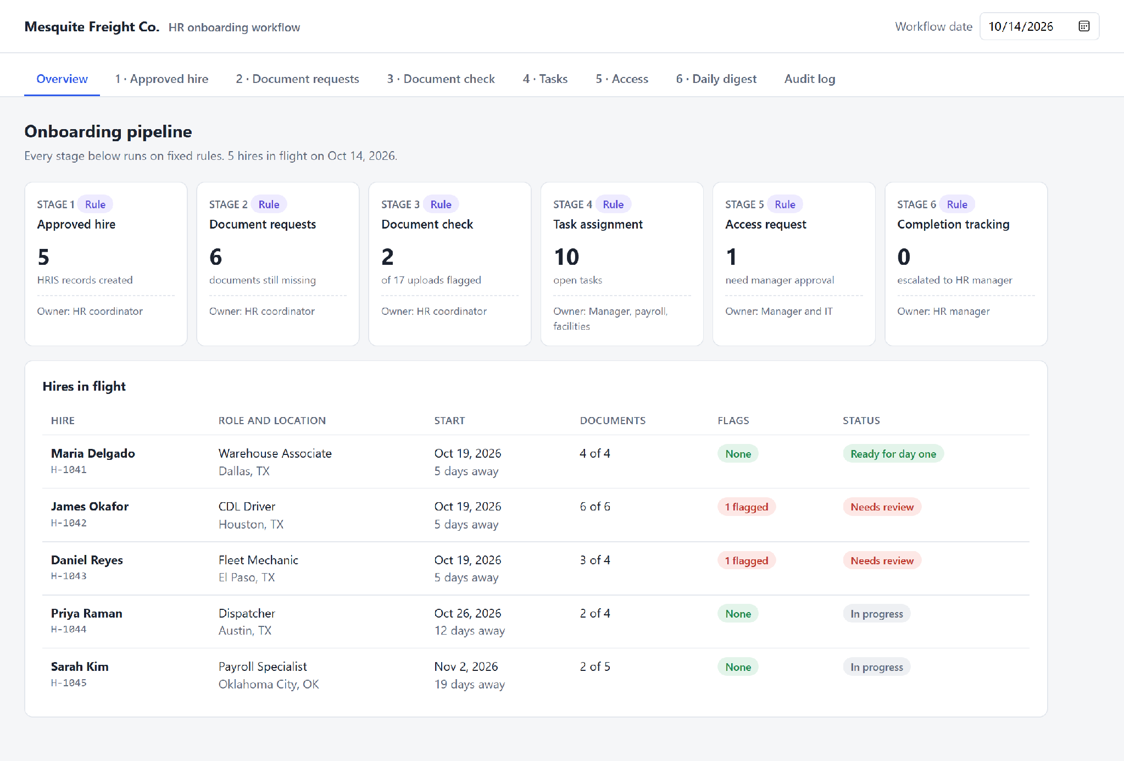Select the 3 · Document check tab
Viewport: 1124px width, 761px height.
coord(441,79)
